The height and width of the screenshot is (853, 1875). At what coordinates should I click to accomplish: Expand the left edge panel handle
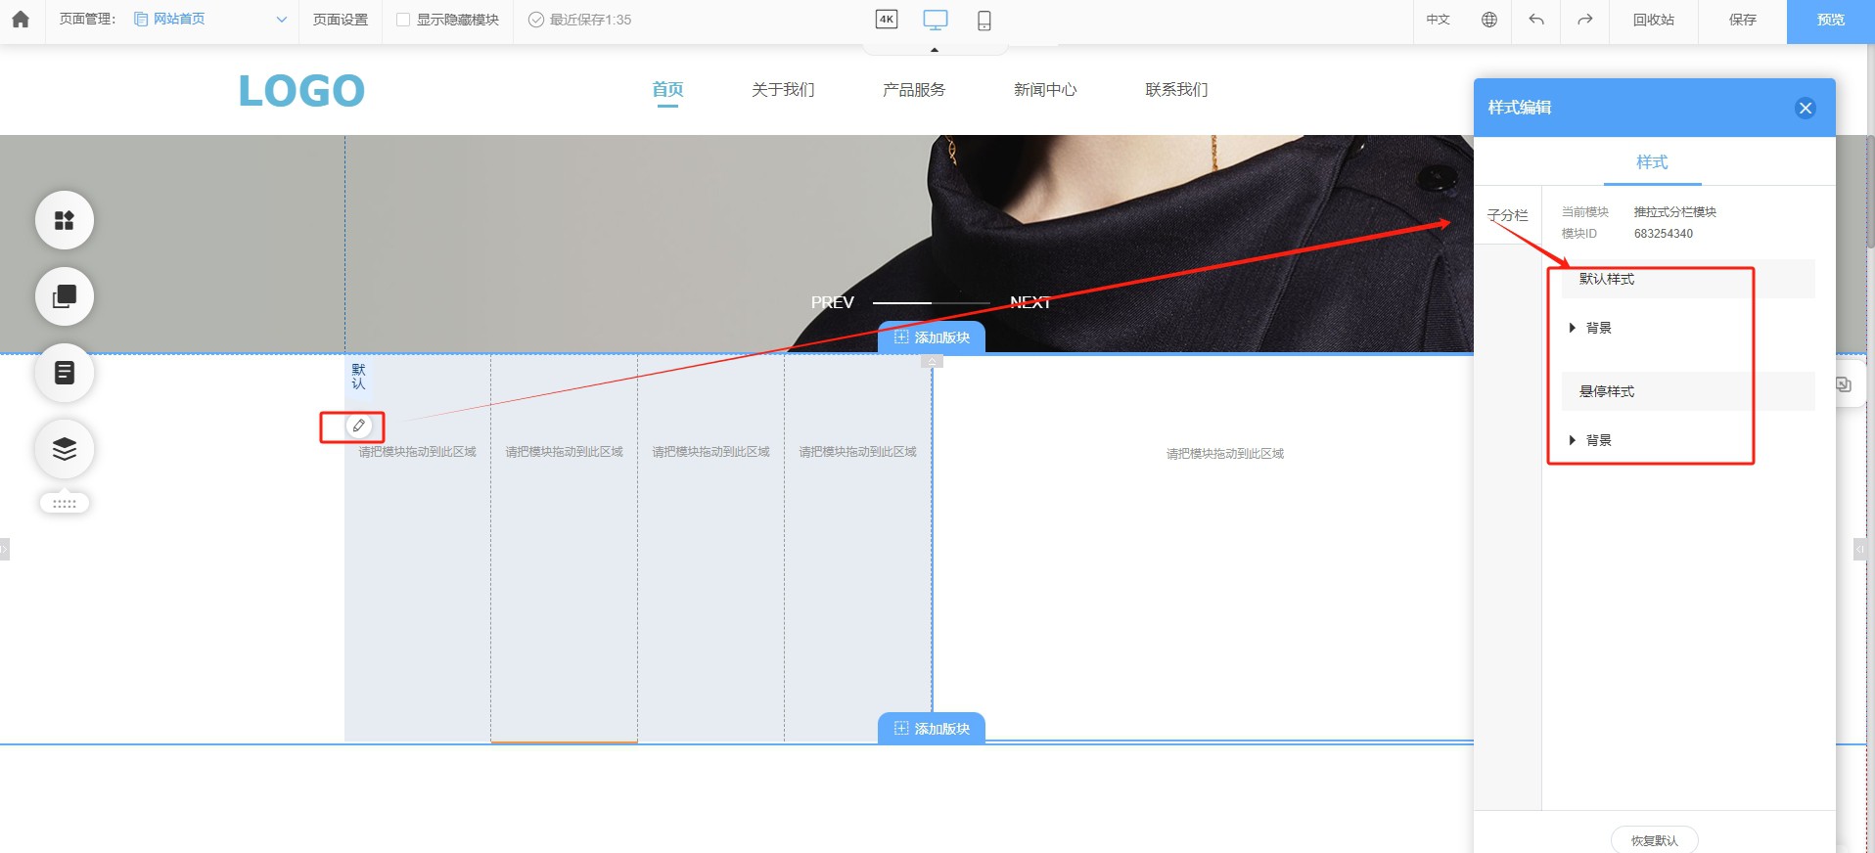(4, 550)
